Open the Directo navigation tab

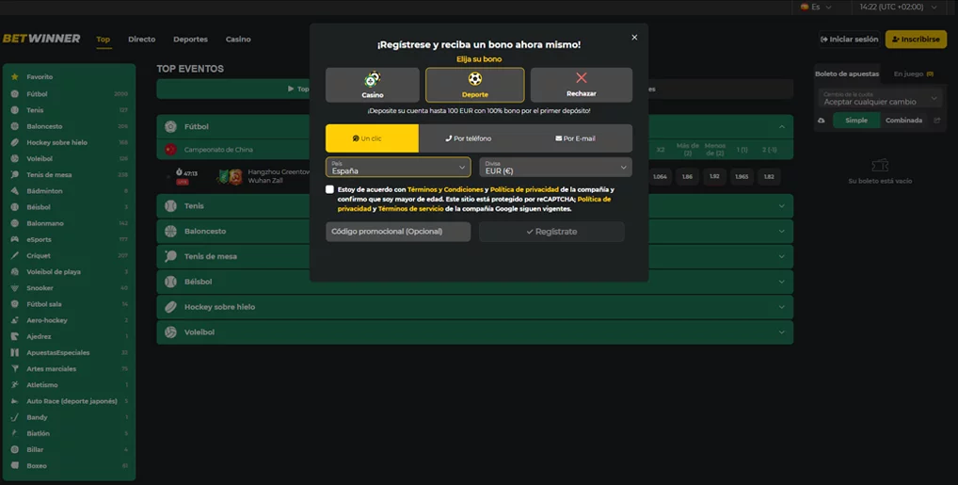click(142, 40)
